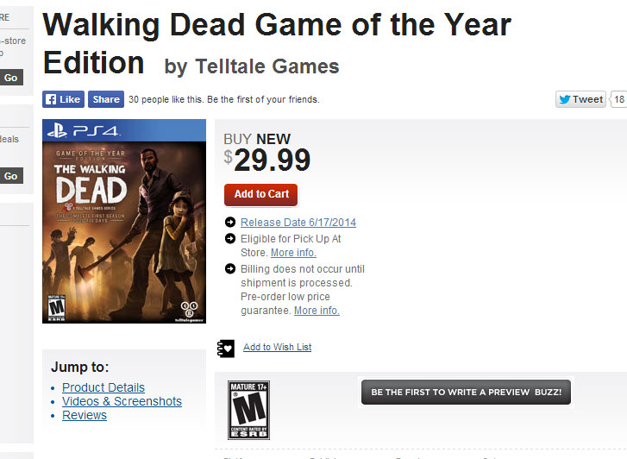Image resolution: width=627 pixels, height=459 pixels.
Task: Click Be the First to Write a Preview Buzz
Action: click(x=466, y=392)
